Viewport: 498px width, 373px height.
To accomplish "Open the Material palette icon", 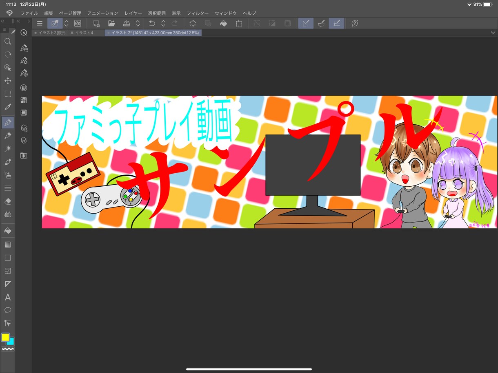I will pyautogui.click(x=24, y=156).
